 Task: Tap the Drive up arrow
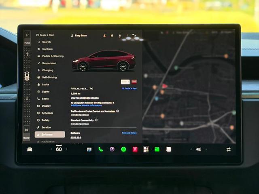27,54
